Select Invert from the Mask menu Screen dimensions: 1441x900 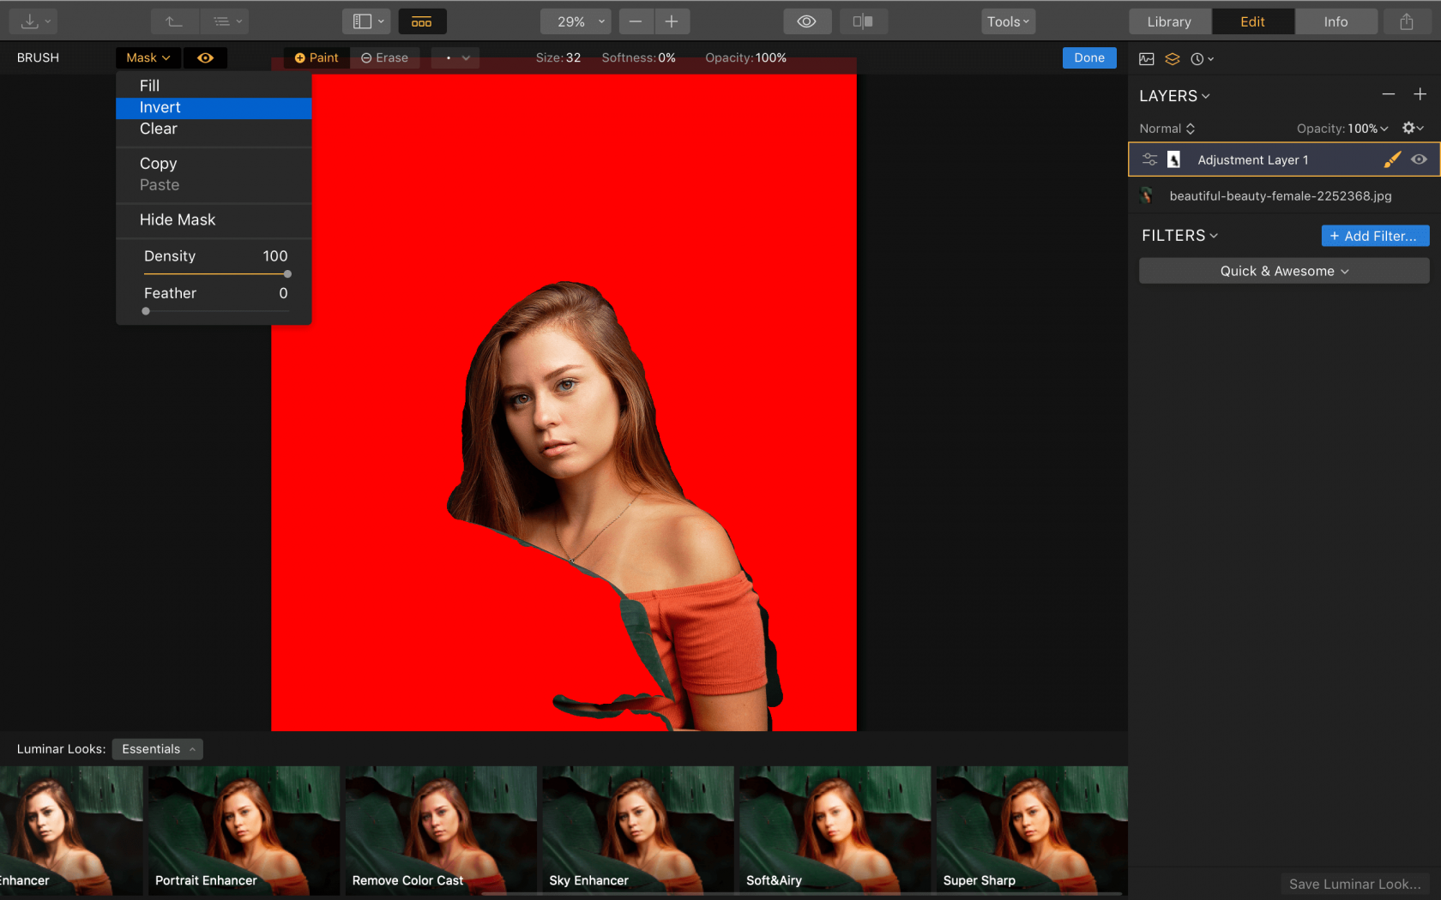click(x=160, y=107)
